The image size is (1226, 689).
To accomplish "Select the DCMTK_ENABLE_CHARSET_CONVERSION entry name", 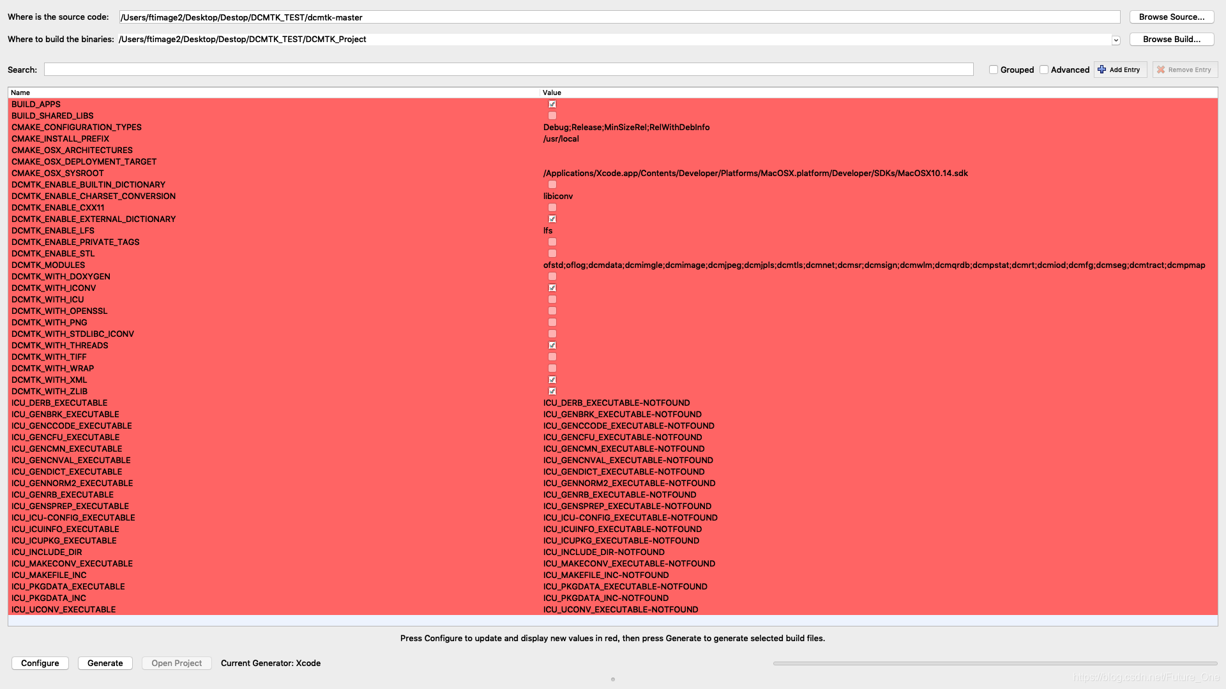I will tap(93, 196).
